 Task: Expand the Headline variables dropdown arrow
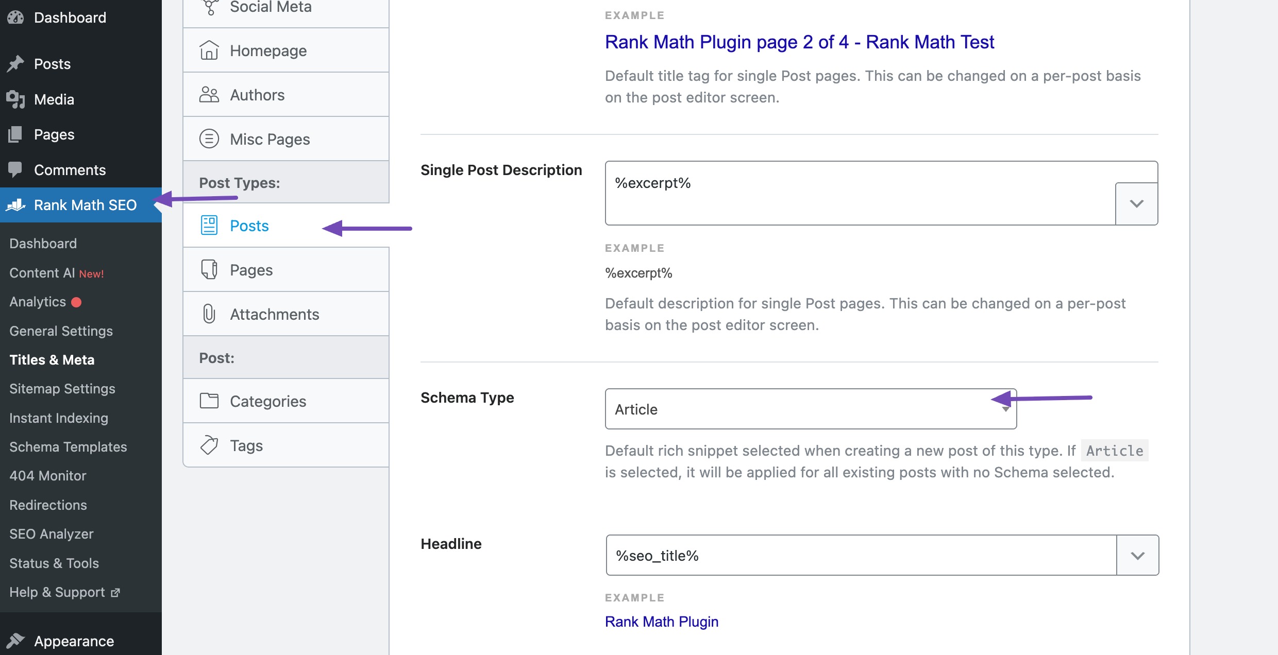[x=1137, y=556]
